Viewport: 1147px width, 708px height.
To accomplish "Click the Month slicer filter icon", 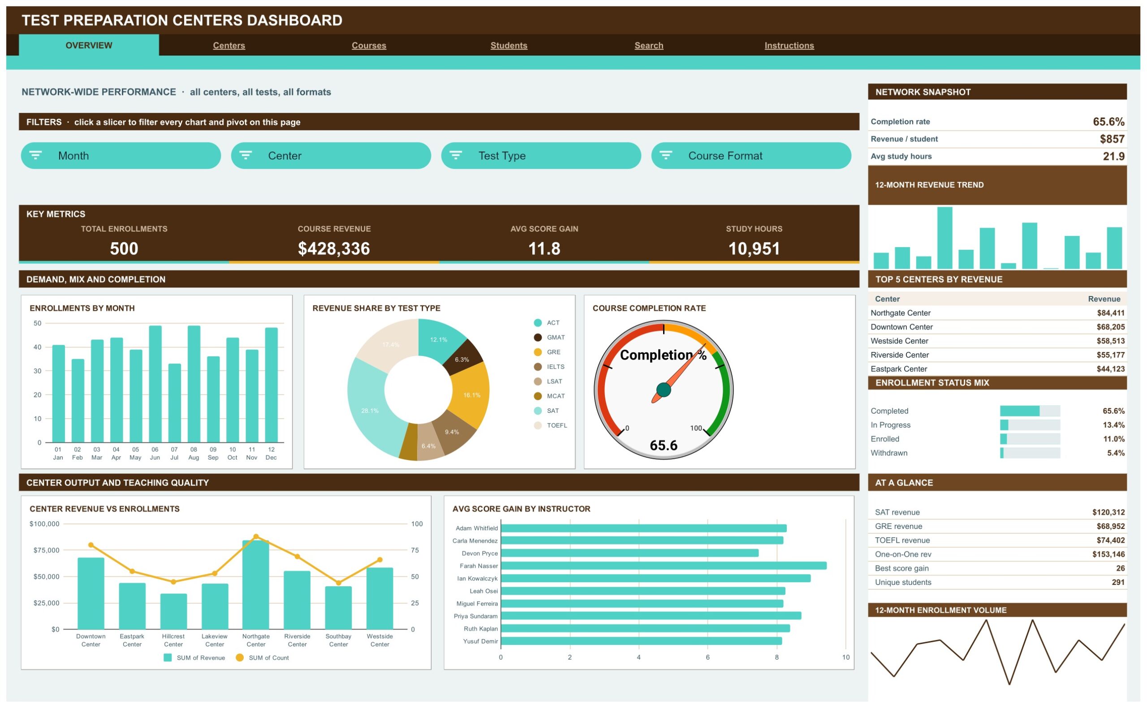I will 35,155.
